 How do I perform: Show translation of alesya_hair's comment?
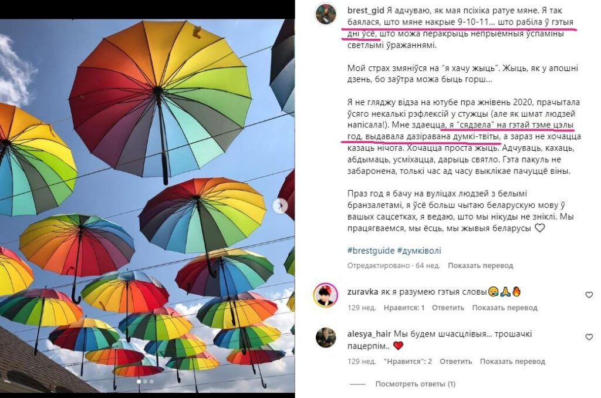pyautogui.click(x=512, y=361)
